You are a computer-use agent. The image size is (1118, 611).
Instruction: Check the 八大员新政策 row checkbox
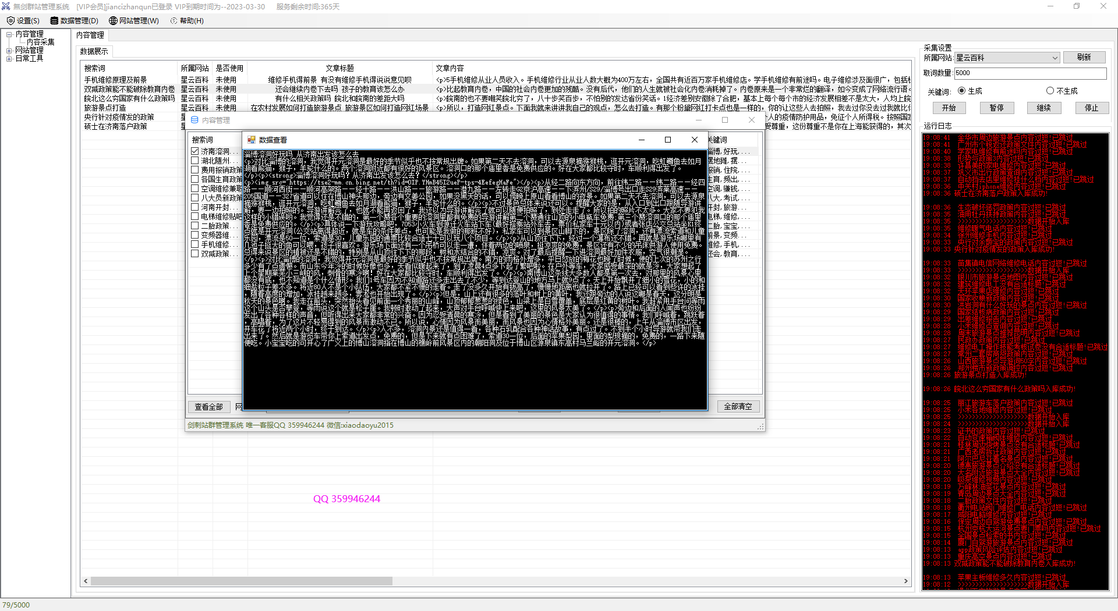pyautogui.click(x=195, y=198)
